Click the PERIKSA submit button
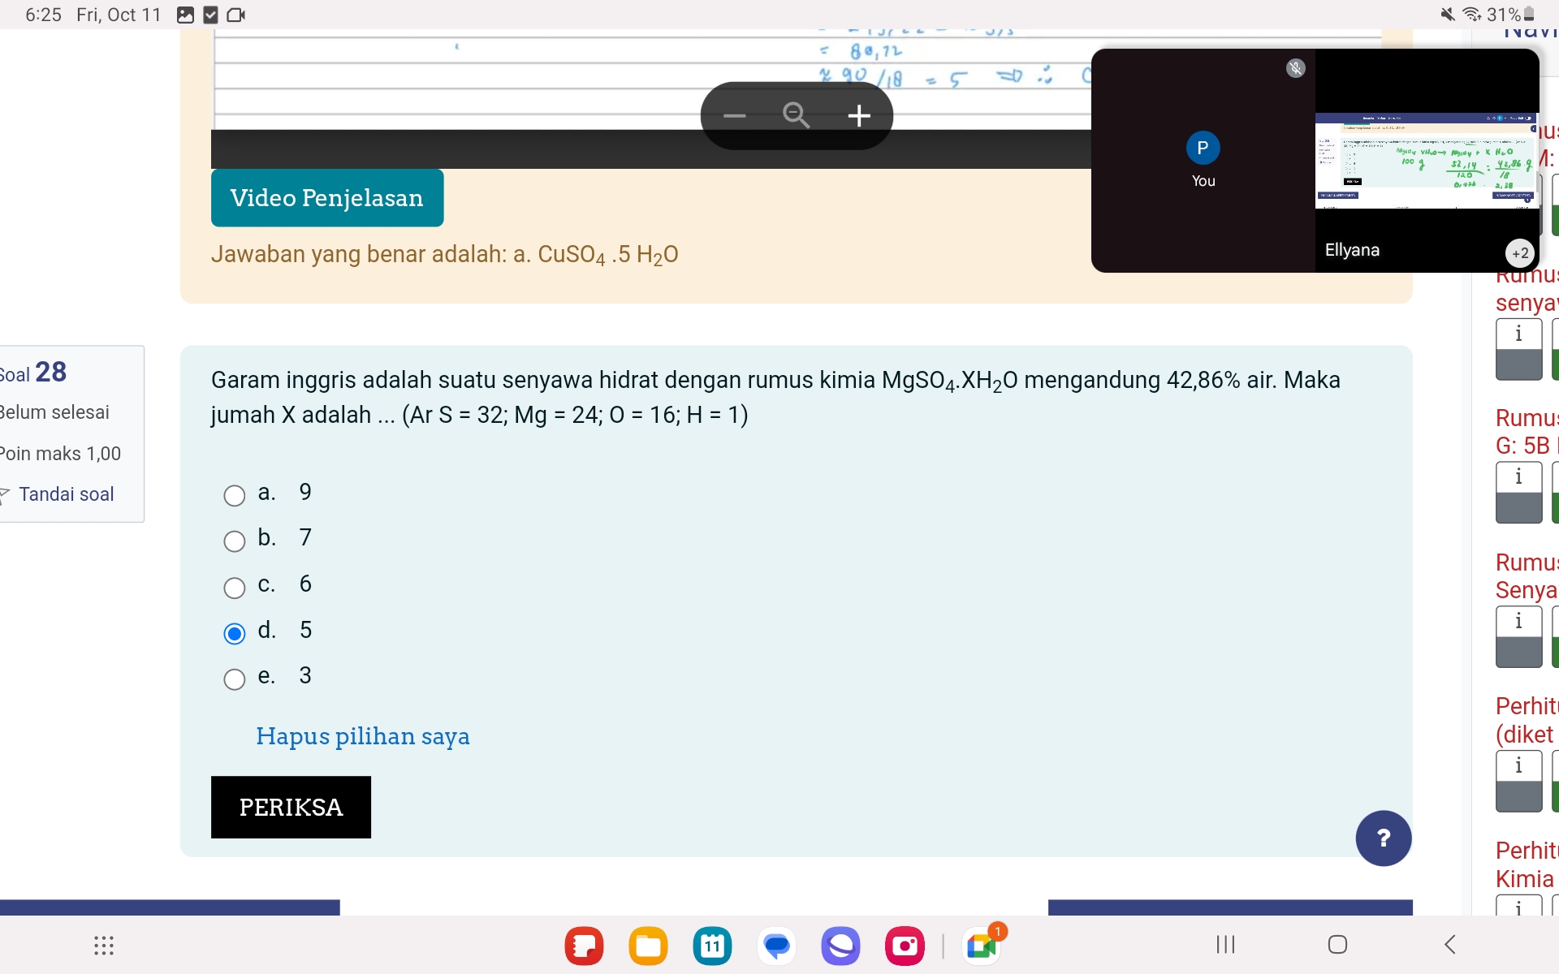The image size is (1559, 974). tap(290, 806)
